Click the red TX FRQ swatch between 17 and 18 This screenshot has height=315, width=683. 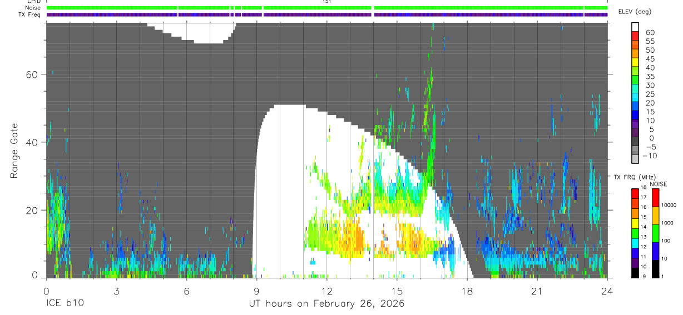[x=635, y=193]
